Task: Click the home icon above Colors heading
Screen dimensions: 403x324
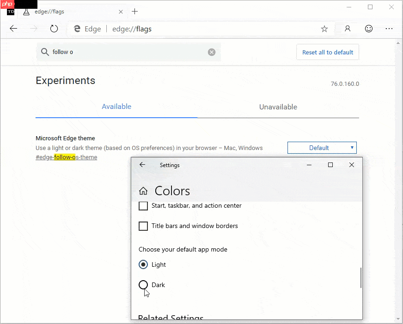Action: 143,190
